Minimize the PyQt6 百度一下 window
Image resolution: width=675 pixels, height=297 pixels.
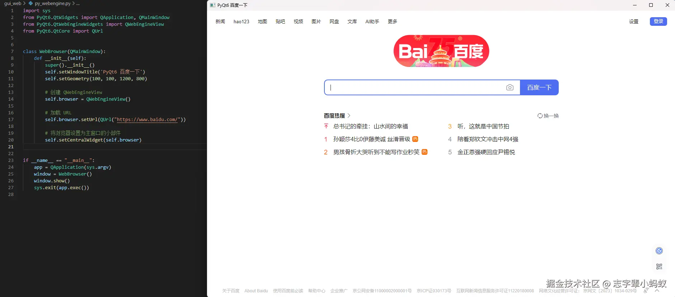point(634,5)
